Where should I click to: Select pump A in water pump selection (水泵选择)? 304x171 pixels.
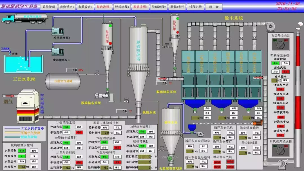point(22,156)
